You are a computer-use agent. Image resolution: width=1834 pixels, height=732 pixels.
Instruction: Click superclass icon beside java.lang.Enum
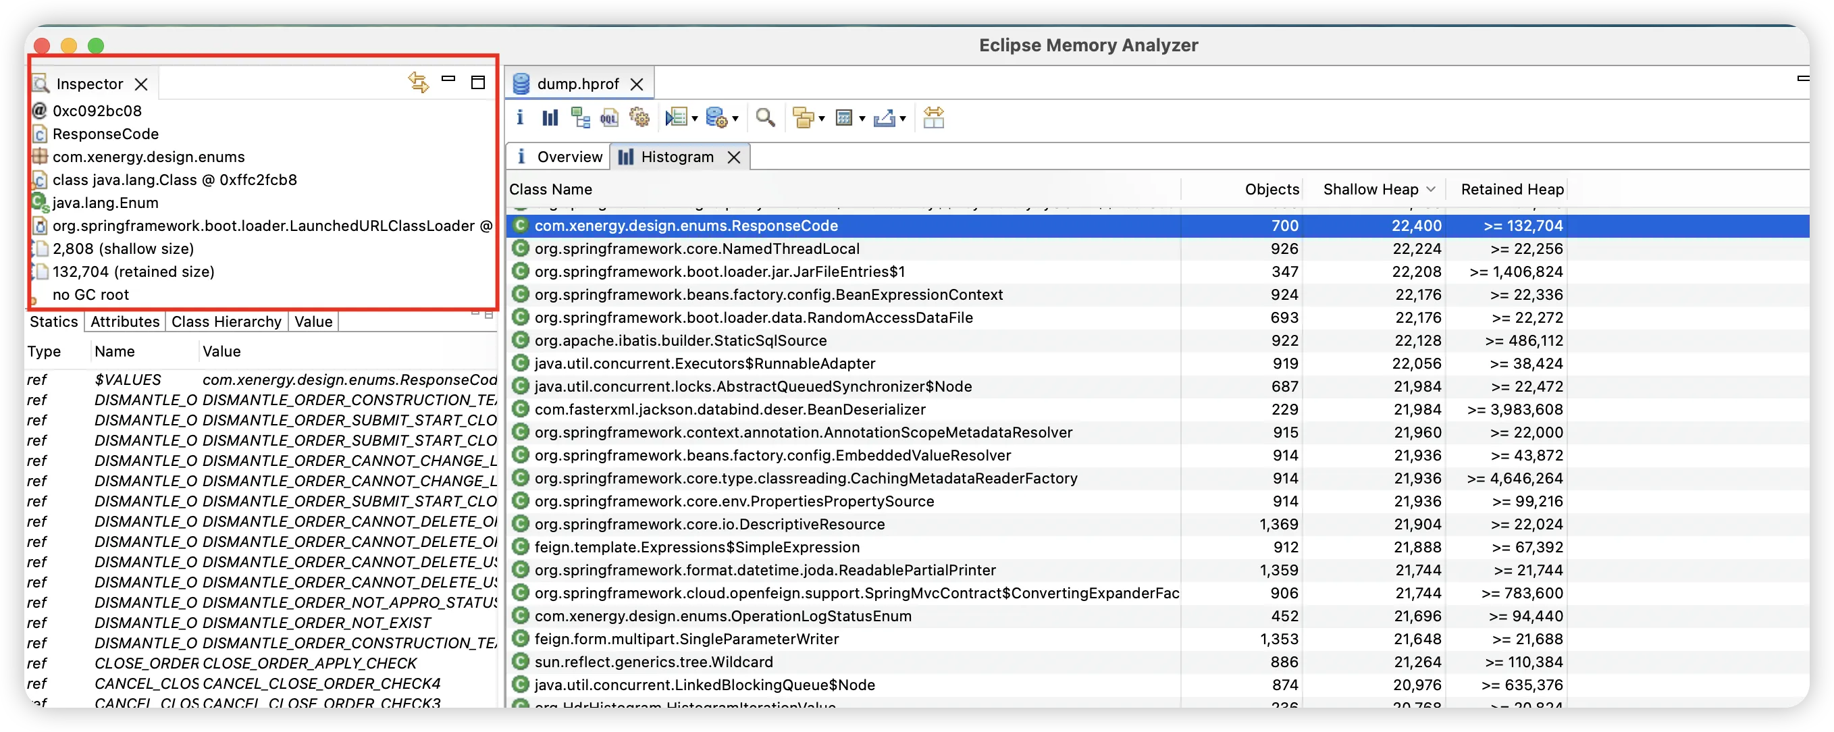click(x=40, y=202)
